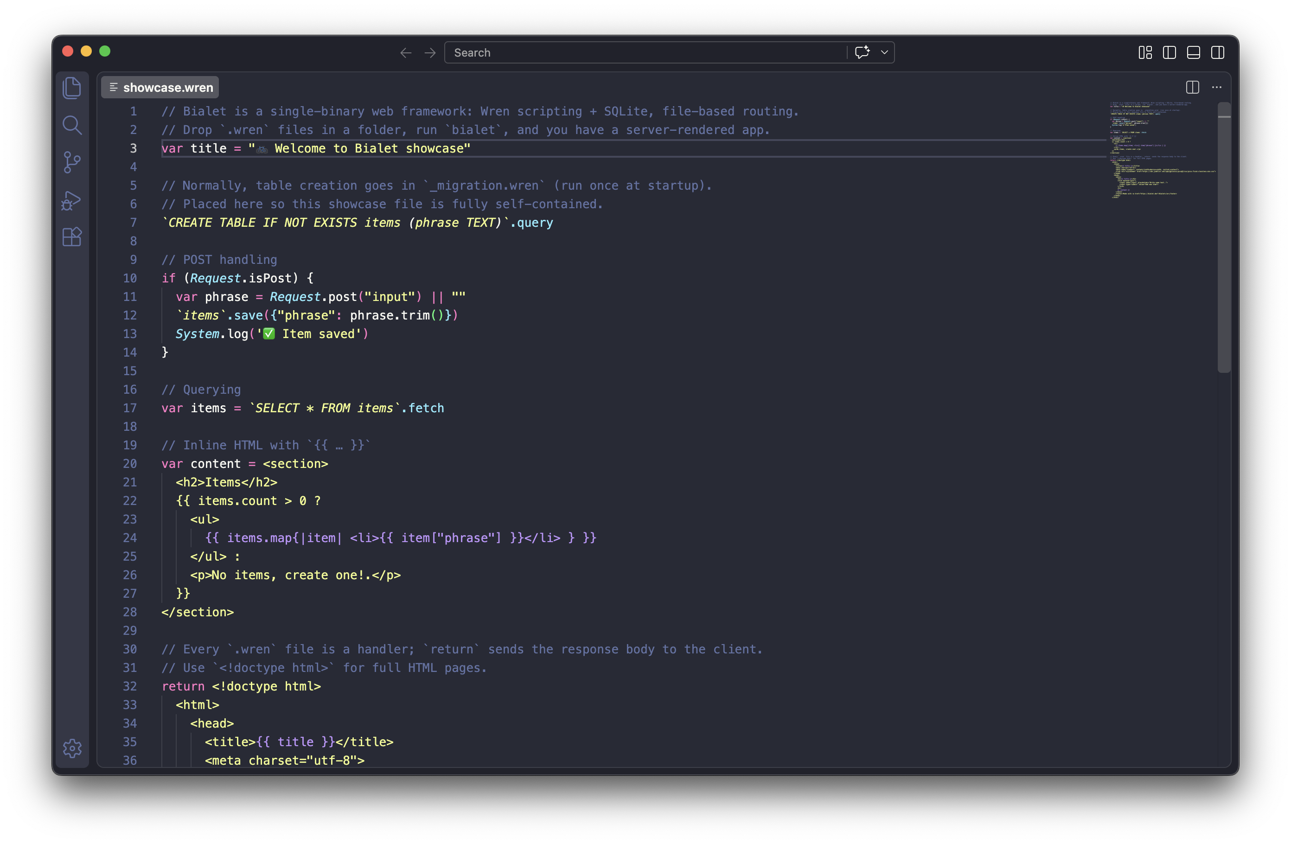
Task: Click the 'return' keyword on line 32
Action: click(x=183, y=687)
